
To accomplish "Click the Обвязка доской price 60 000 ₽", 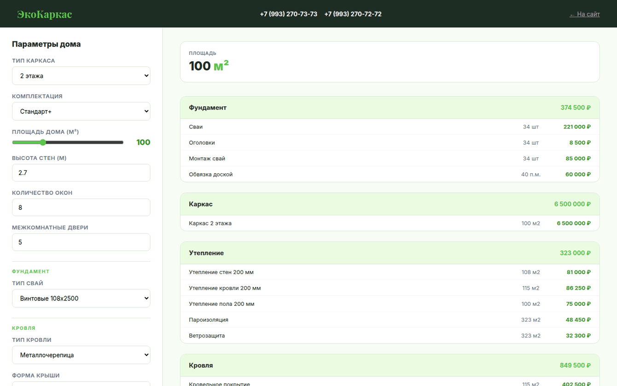I will tap(578, 175).
